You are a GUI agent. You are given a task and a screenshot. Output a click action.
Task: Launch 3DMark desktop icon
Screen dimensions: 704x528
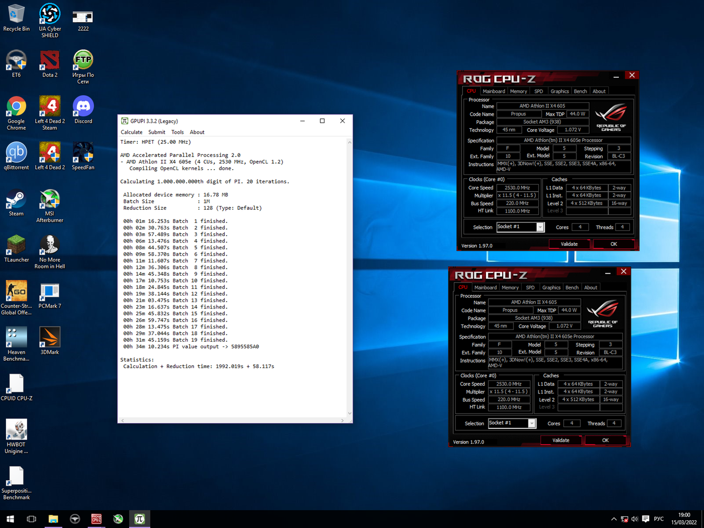[50, 341]
